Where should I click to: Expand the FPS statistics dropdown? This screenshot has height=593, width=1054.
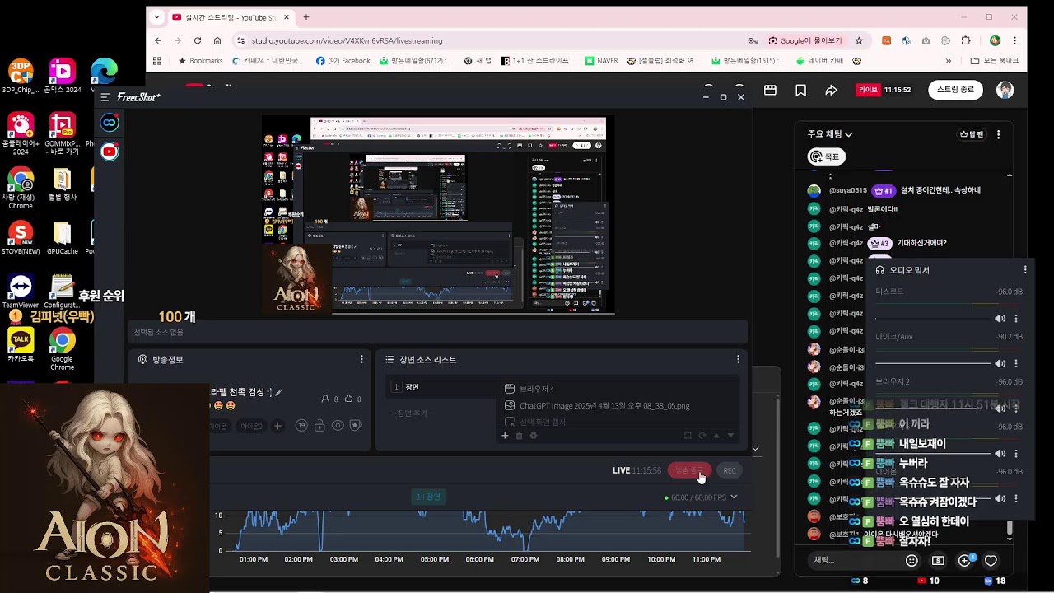[734, 497]
